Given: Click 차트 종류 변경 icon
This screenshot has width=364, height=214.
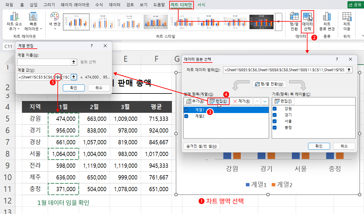Looking at the screenshot, I should tap(326, 22).
